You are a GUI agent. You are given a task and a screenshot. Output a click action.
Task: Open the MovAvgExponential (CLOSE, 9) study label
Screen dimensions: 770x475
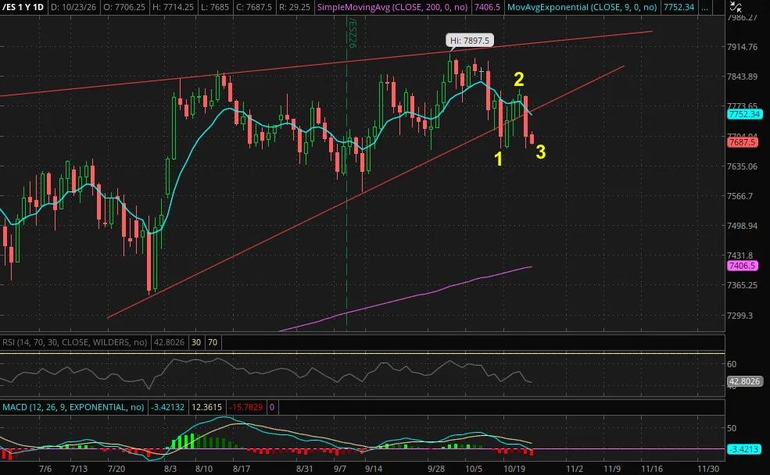[582, 7]
